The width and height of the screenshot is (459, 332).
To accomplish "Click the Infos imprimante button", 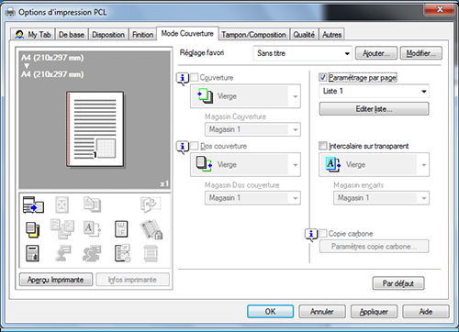I will coord(132,280).
